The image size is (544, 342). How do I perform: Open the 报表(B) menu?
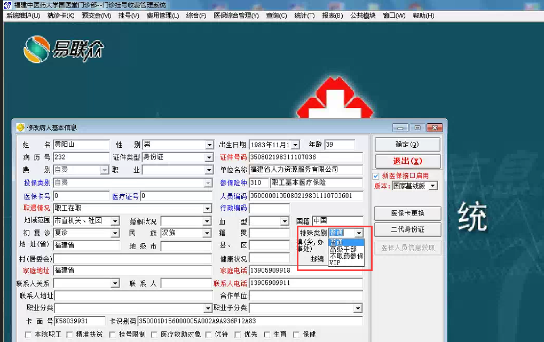point(333,15)
